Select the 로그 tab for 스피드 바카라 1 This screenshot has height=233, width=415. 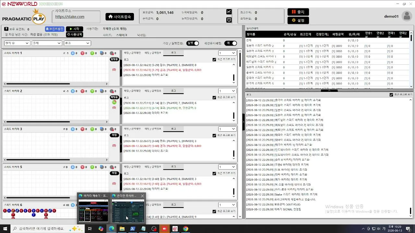point(173,53)
